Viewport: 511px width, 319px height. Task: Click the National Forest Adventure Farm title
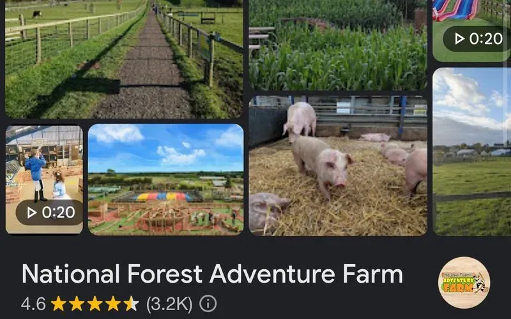point(212,274)
